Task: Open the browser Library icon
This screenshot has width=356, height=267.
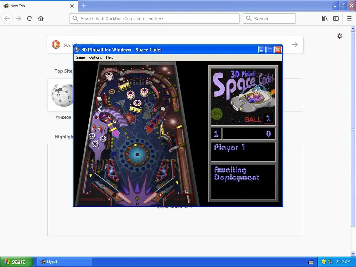Action: click(x=325, y=18)
